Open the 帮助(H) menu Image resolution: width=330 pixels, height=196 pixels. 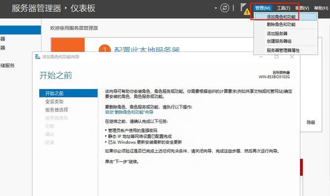click(321, 8)
